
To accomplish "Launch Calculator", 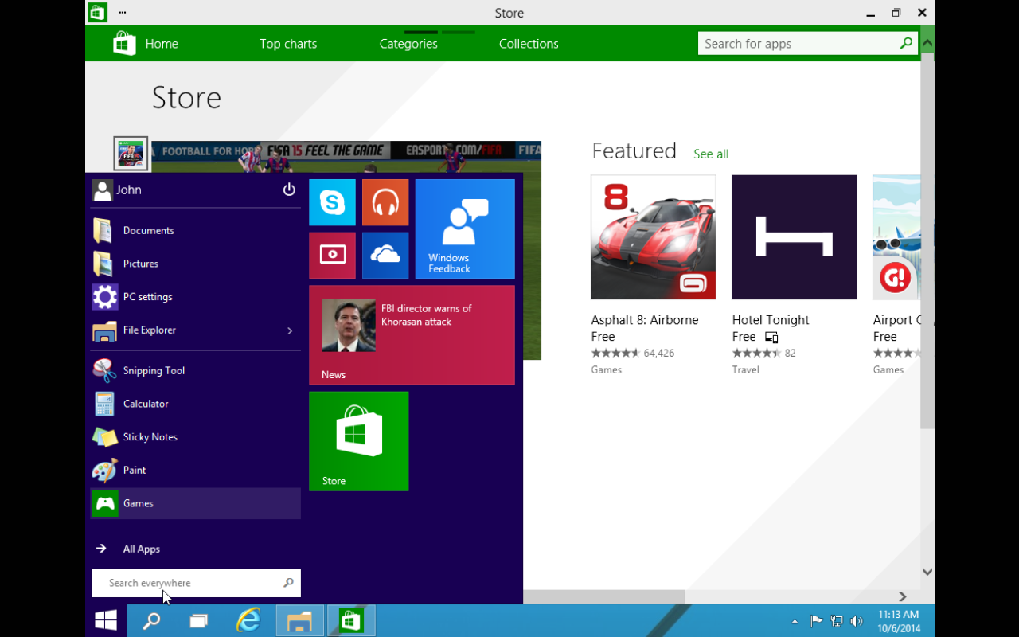I will (x=196, y=404).
